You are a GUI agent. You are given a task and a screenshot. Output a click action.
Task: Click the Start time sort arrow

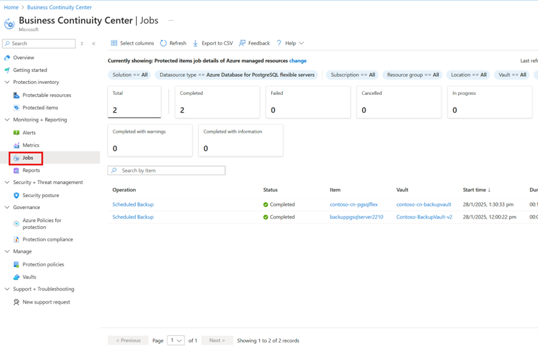pos(489,190)
